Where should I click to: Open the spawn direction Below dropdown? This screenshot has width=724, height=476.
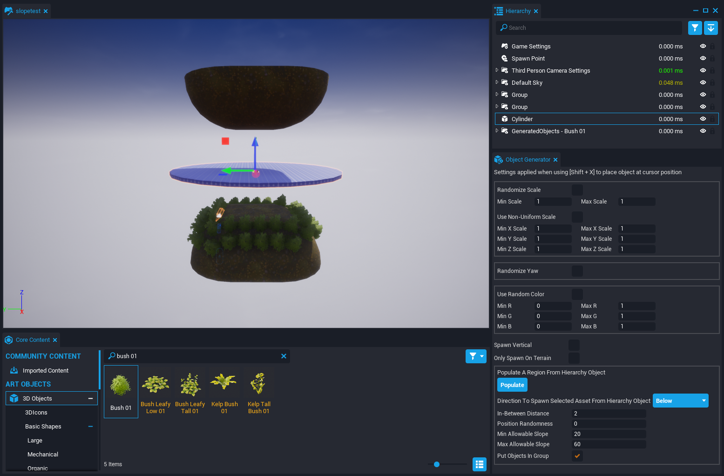coord(680,401)
